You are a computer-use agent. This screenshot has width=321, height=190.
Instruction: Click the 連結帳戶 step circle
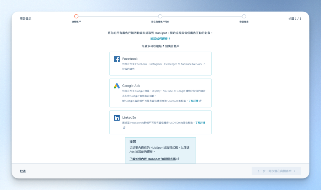(76, 16)
